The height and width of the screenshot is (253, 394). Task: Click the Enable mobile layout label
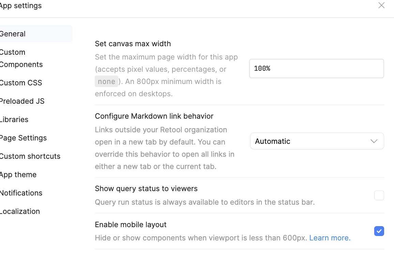(131, 224)
